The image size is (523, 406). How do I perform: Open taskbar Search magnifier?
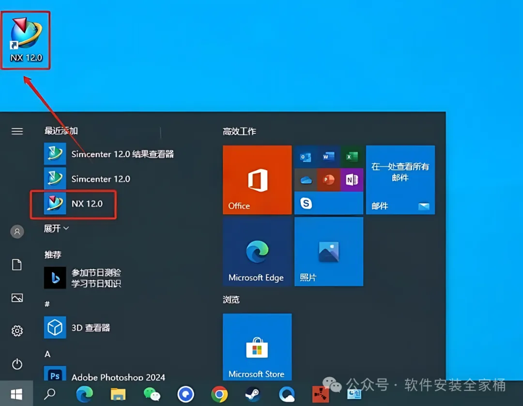50,394
